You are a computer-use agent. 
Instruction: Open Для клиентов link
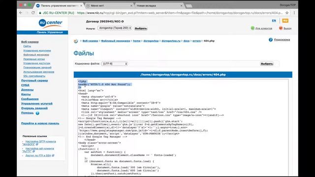point(264,29)
